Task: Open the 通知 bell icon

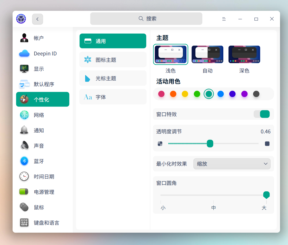Action: (x=24, y=130)
